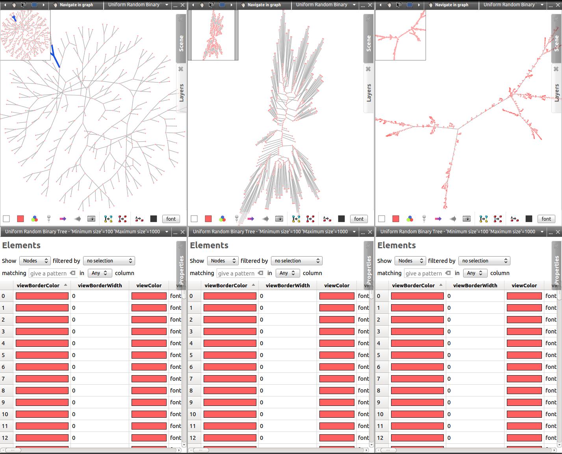Screen dimensions: 562x454
Task: Pick the question-mark cursor tool in the middle graph view
Action: pos(211,5)
